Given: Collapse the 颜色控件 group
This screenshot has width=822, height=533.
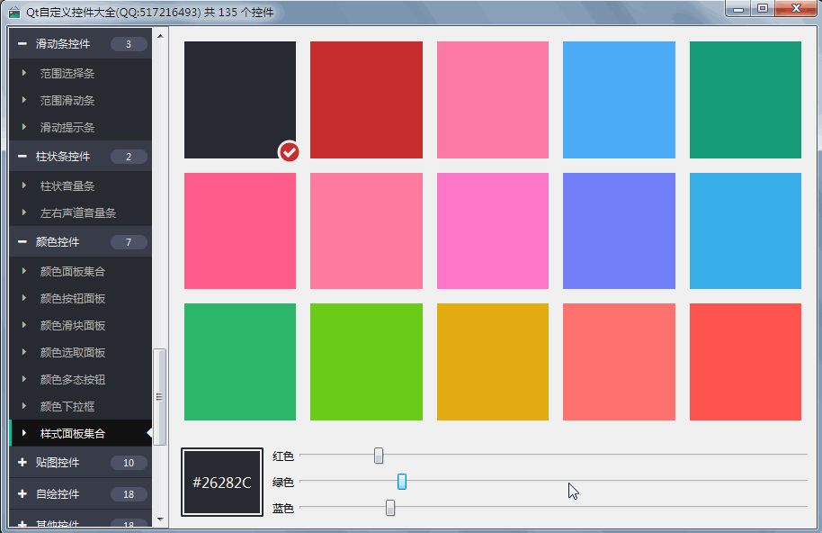Looking at the screenshot, I should click(22, 242).
